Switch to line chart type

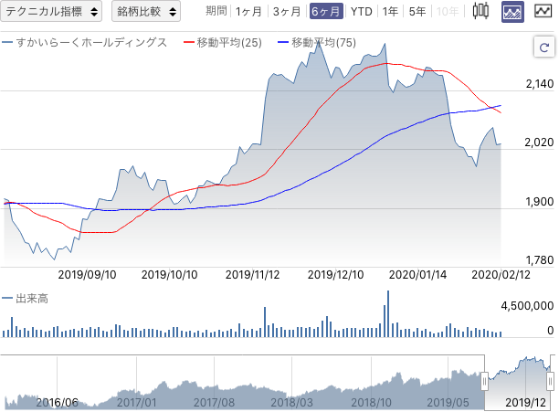pos(543,11)
